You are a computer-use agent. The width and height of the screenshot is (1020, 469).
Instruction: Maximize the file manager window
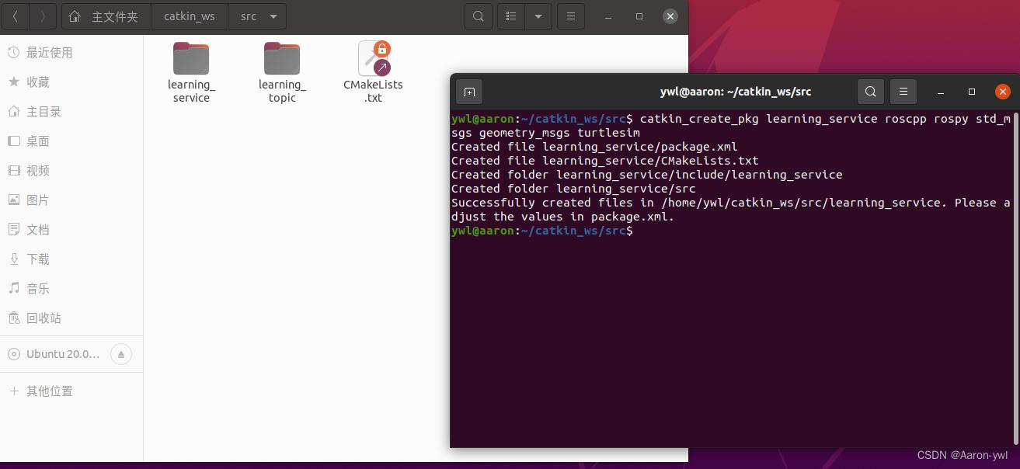tap(639, 16)
